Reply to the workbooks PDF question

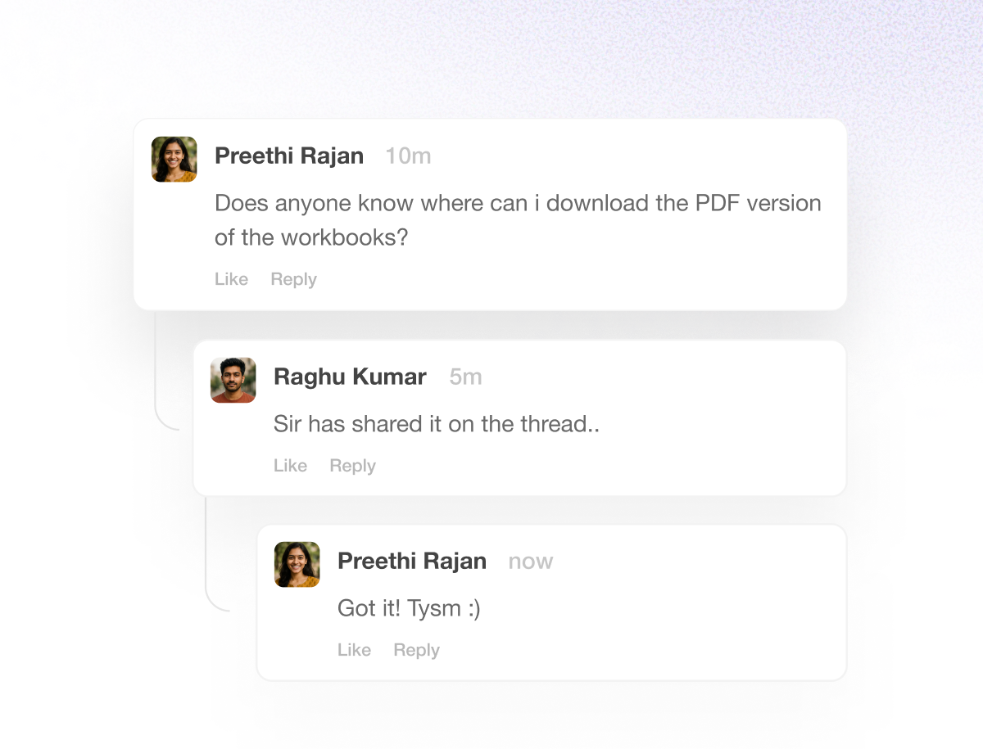tap(293, 279)
